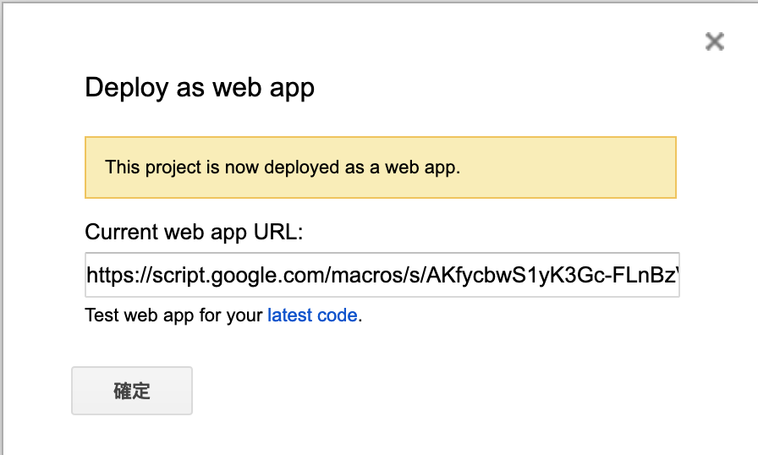This screenshot has height=455, width=758.
Task: Place cursor in the macros URL input
Action: (382, 275)
